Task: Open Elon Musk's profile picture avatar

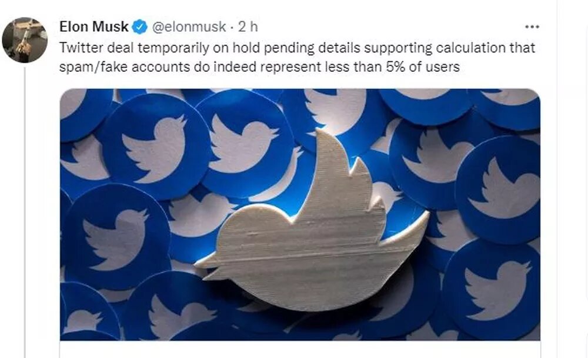Action: coord(25,40)
